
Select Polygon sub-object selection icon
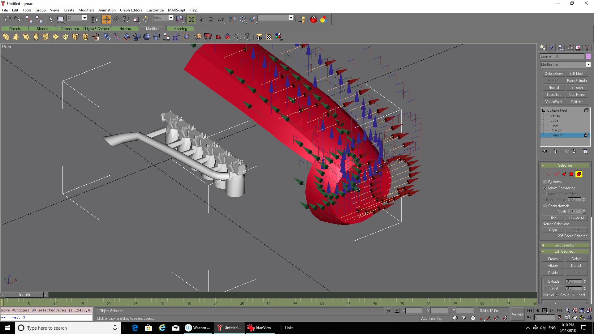point(571,174)
